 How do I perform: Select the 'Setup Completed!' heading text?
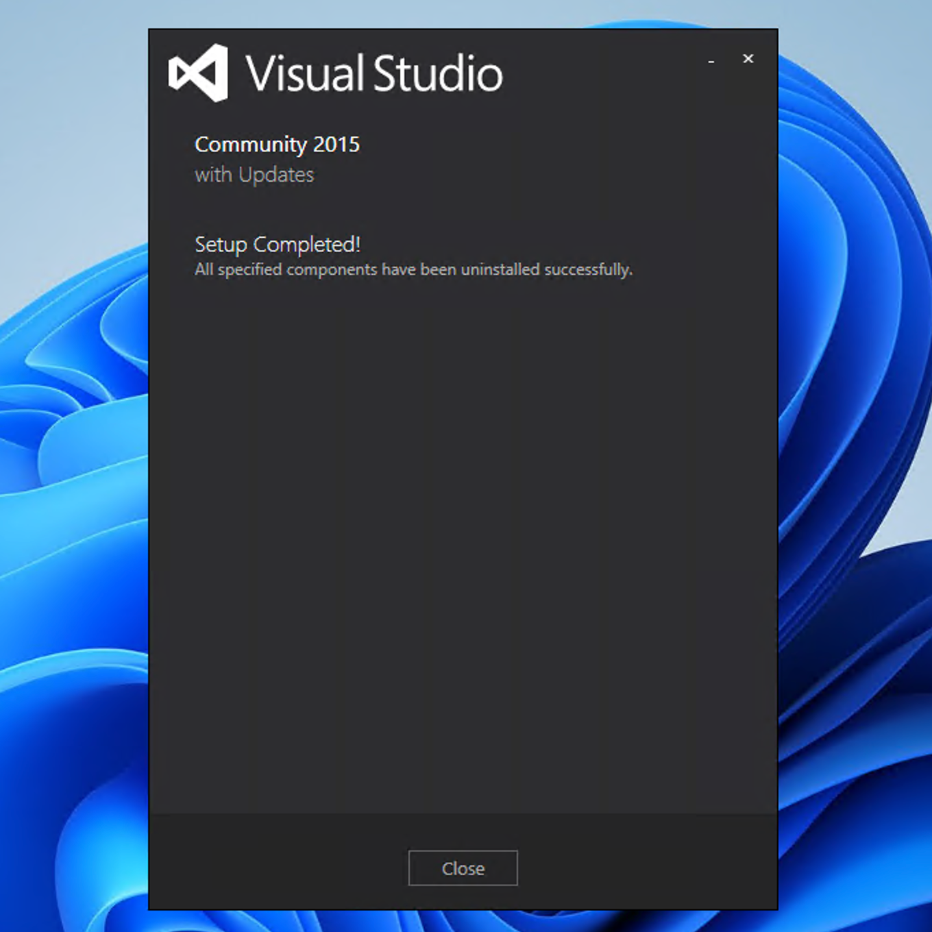coord(278,245)
